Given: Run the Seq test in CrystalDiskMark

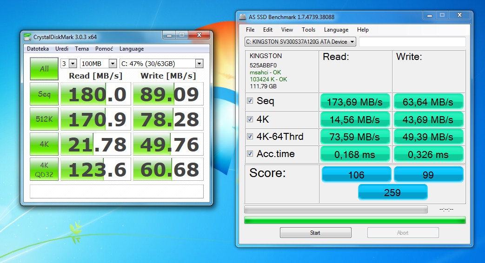Looking at the screenshot, I should 44,94.
